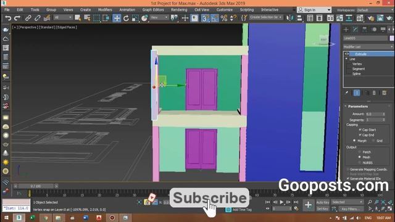Image resolution: width=395 pixels, height=222 pixels.
Task: Activate the Select and Scale tool
Action: 135,18
